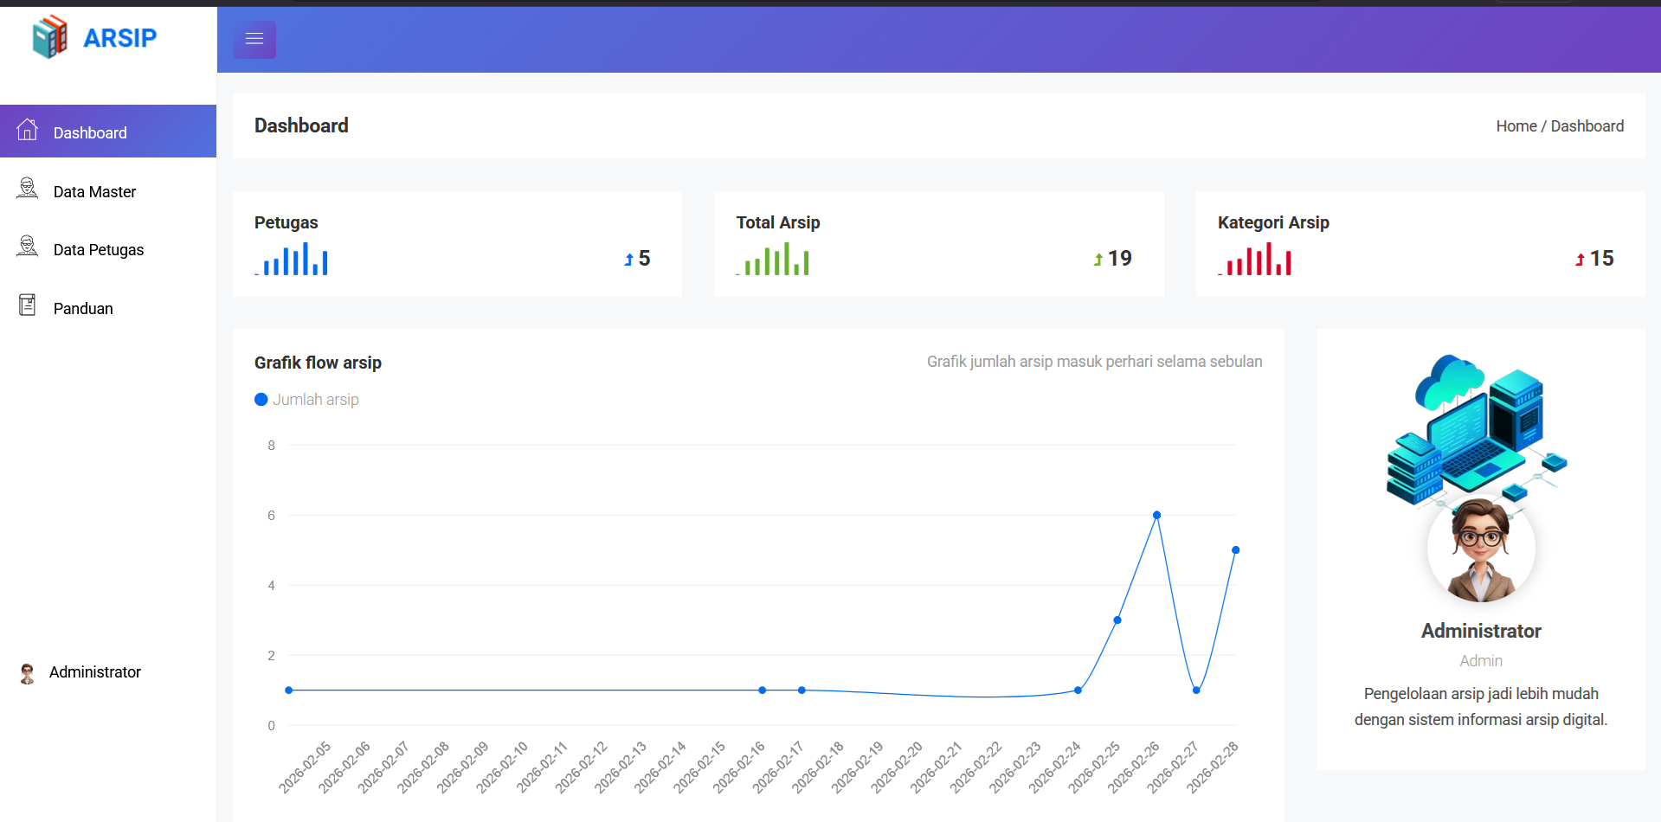Click the green up arrow beside 19

(x=1098, y=260)
